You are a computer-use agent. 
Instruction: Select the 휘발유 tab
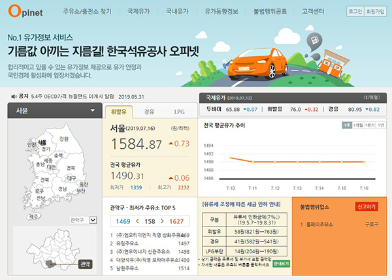pyautogui.click(x=119, y=112)
